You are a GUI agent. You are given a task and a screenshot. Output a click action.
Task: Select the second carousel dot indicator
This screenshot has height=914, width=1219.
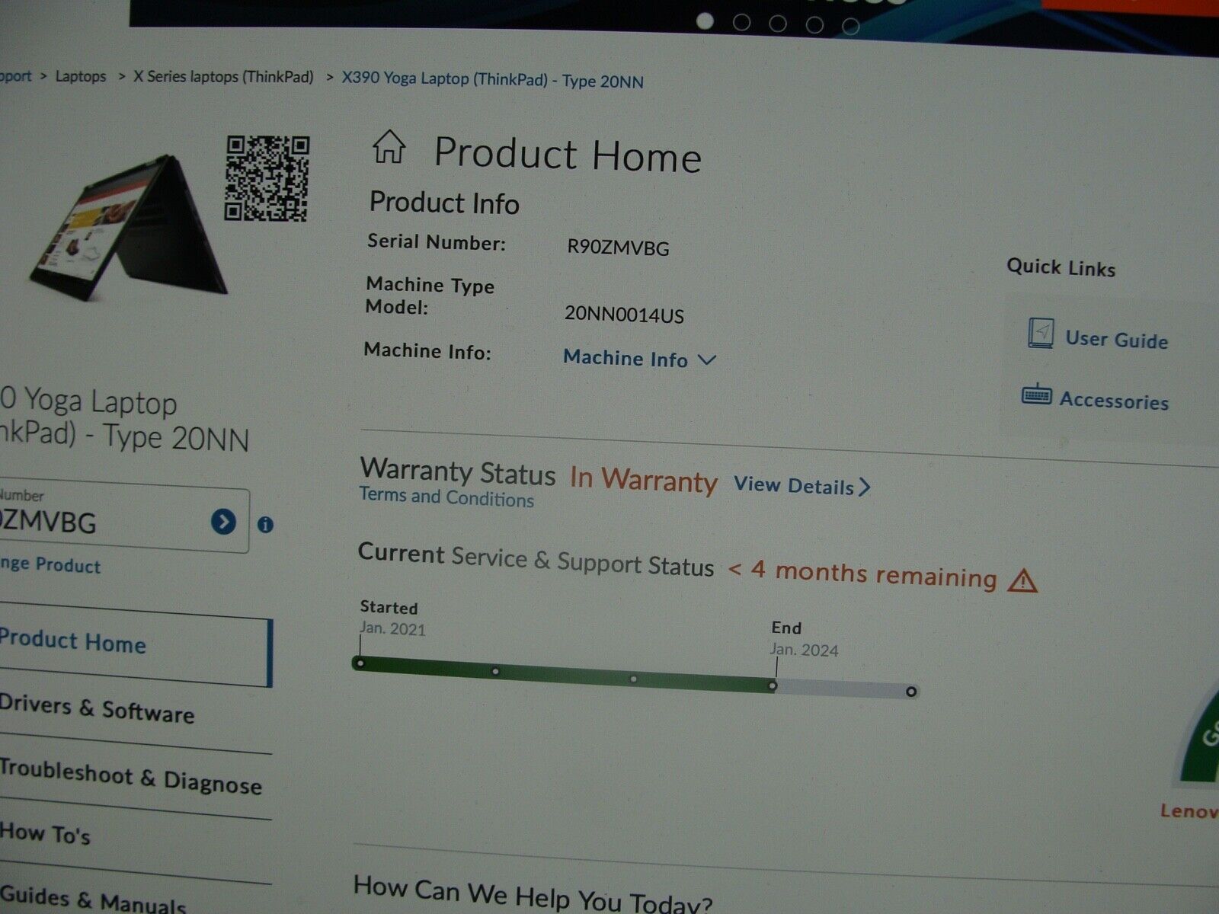[x=741, y=23]
